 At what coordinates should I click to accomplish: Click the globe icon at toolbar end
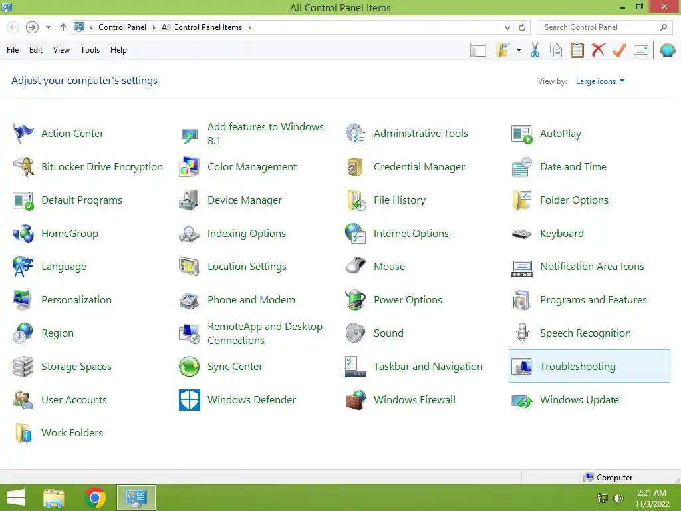(668, 50)
